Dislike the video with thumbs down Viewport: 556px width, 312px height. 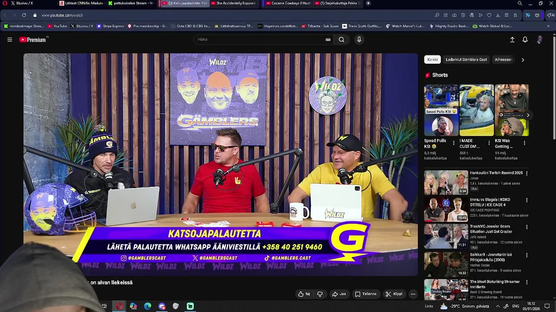320,294
